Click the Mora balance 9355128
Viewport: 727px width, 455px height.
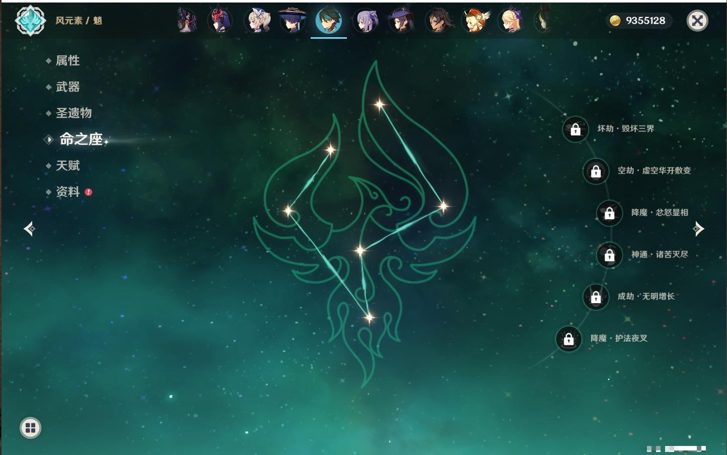click(x=645, y=21)
